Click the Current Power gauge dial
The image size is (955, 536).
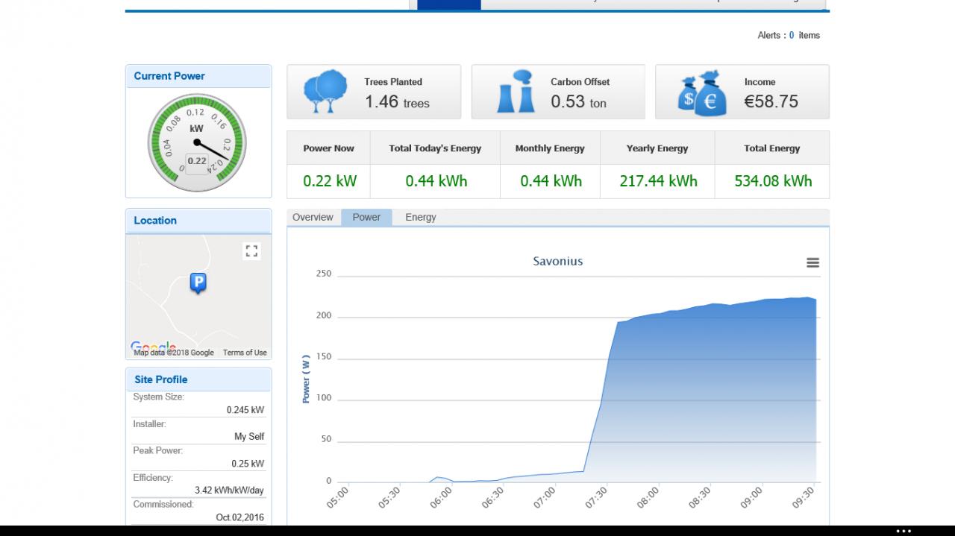click(x=197, y=142)
